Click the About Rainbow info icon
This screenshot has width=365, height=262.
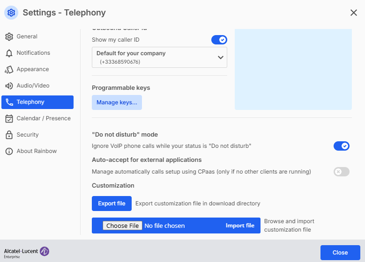[x=9, y=151]
